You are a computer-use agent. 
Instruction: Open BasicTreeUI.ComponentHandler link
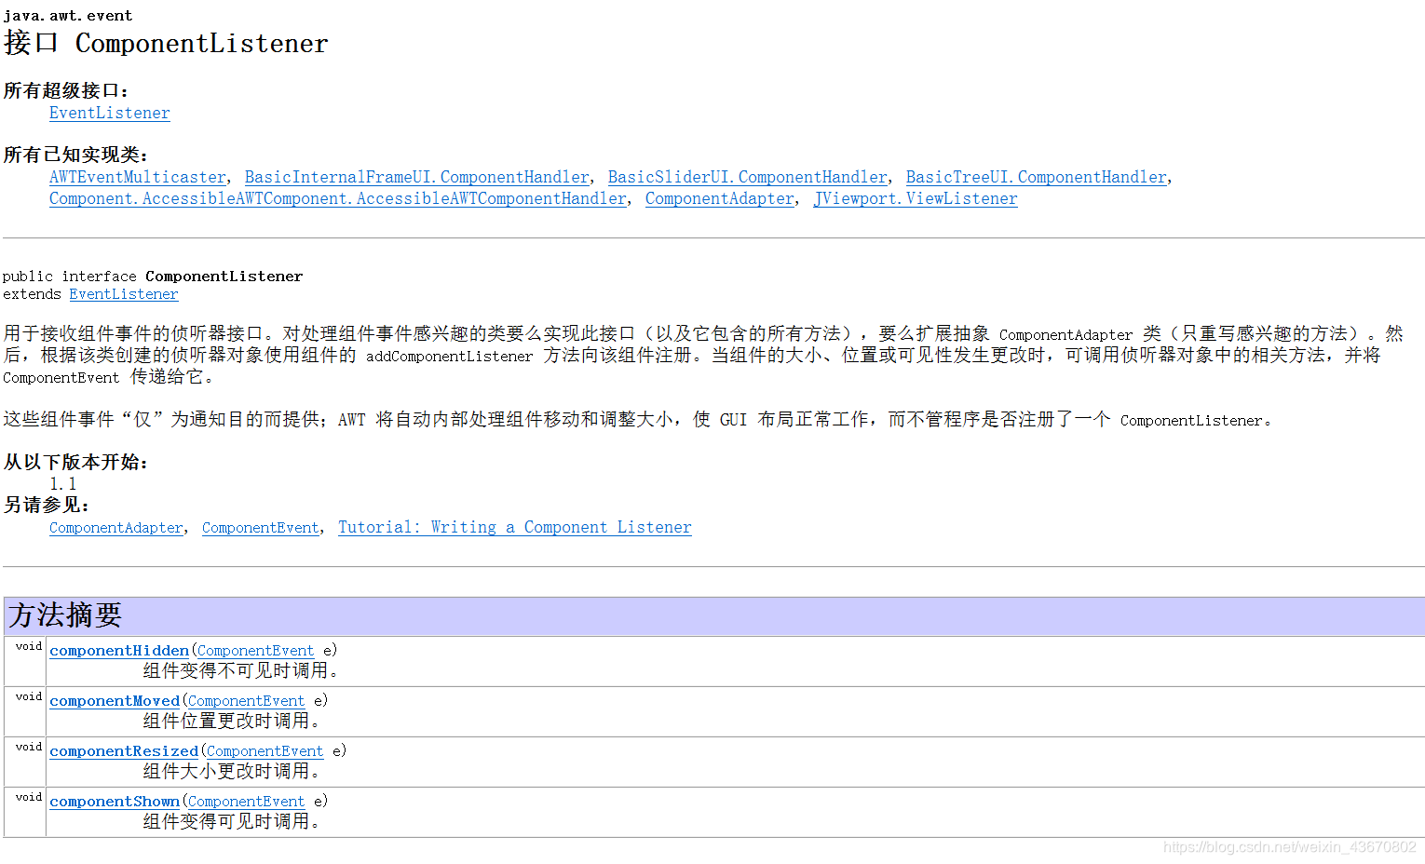pyautogui.click(x=1037, y=177)
